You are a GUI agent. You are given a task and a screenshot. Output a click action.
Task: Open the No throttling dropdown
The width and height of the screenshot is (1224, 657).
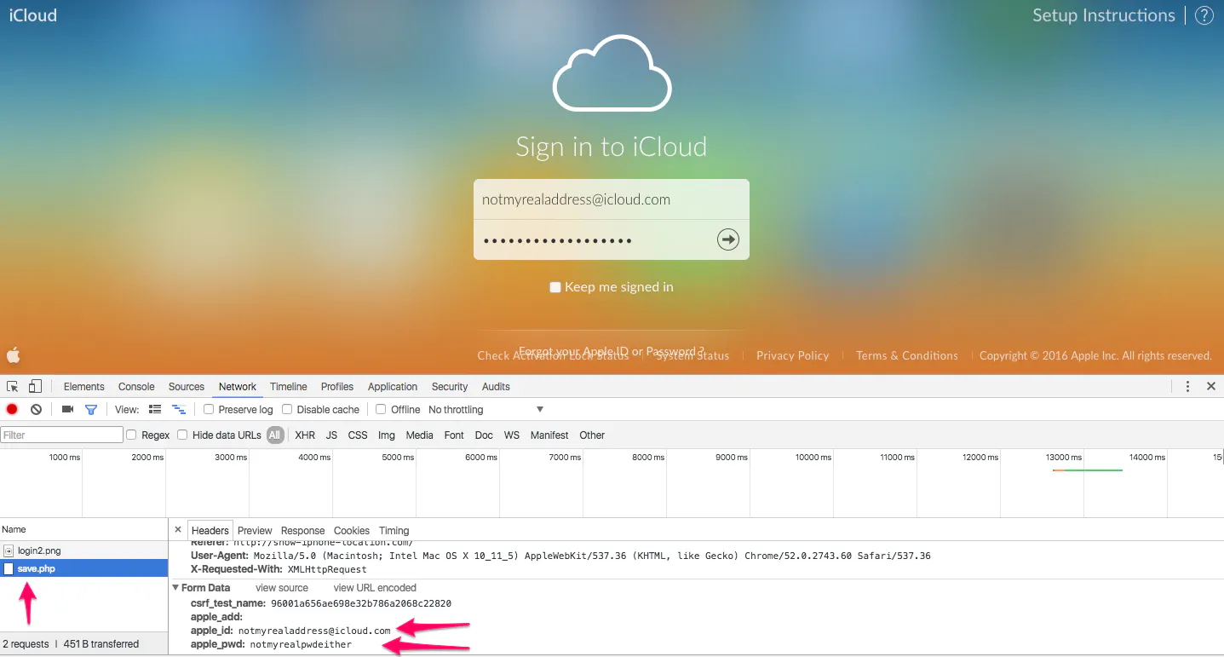point(486,409)
